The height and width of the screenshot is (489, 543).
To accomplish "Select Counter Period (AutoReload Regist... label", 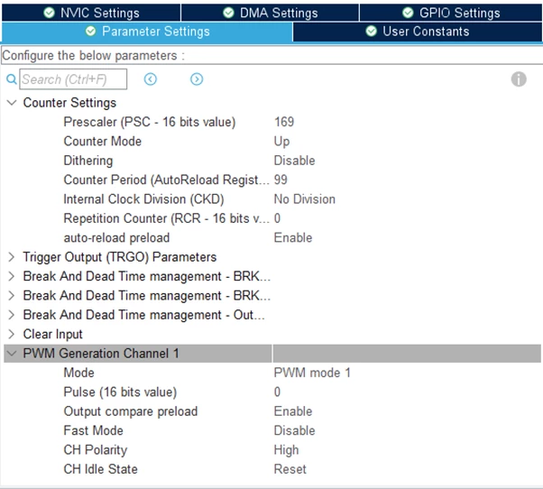I will coord(166,180).
